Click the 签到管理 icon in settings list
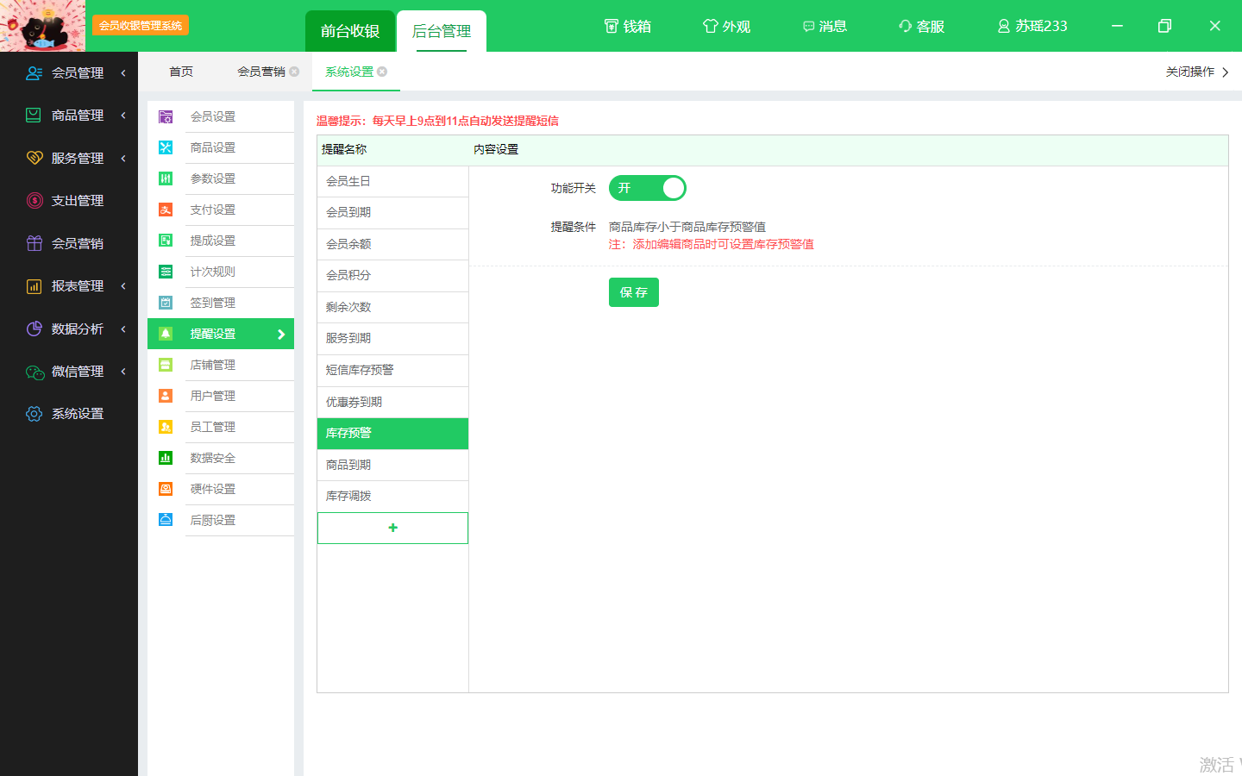 (x=166, y=303)
